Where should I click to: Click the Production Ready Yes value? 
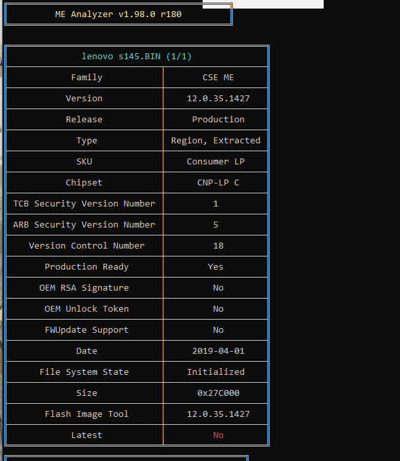(216, 267)
